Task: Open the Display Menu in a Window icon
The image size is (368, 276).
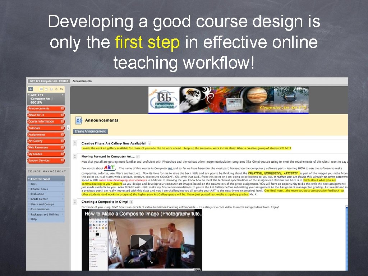Action: click(x=51, y=89)
